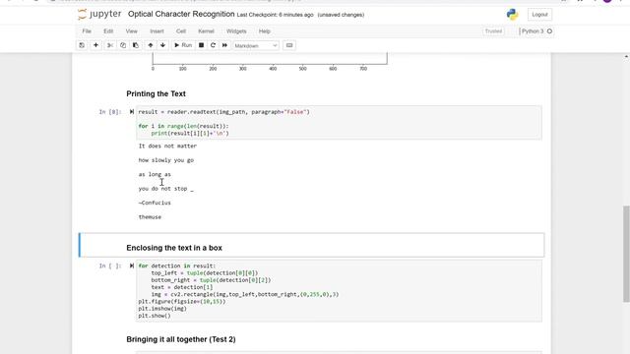Open the View menu
The height and width of the screenshot is (354, 630).
coord(131,31)
